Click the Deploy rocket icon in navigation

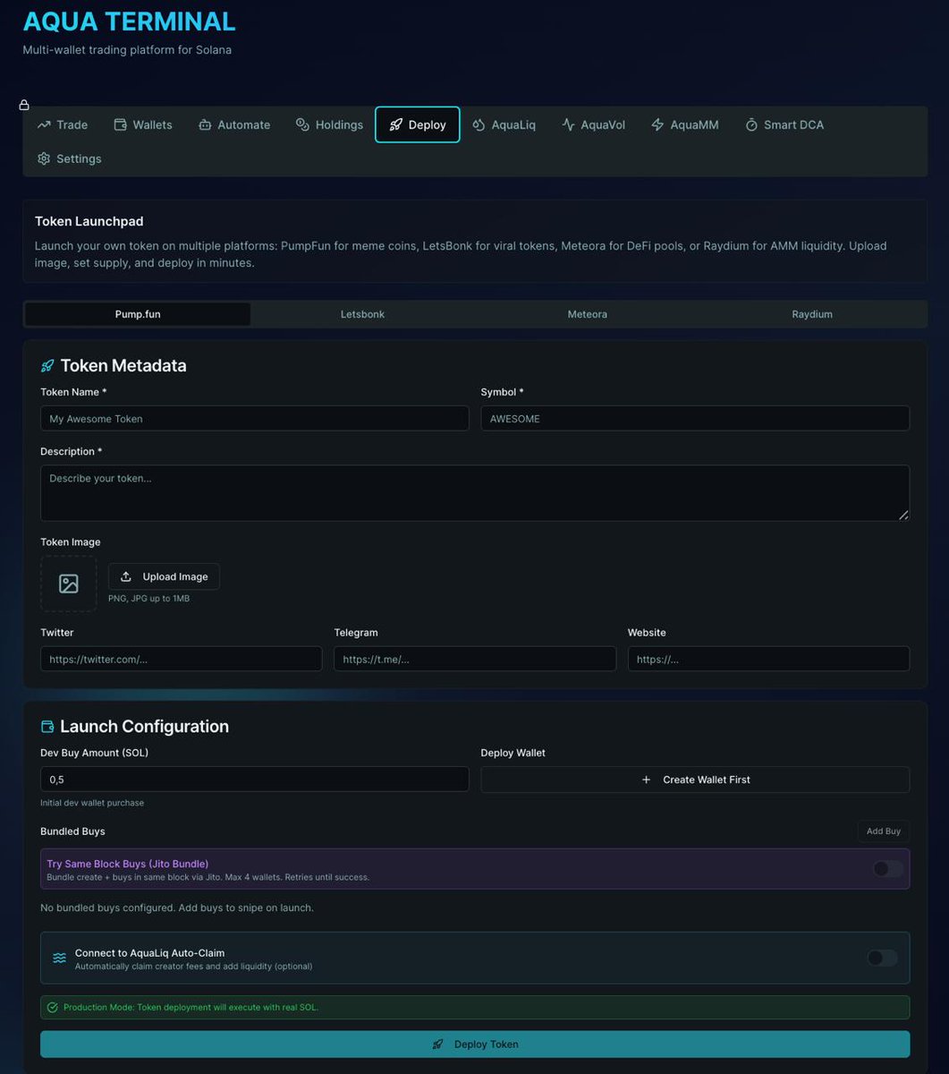(395, 124)
